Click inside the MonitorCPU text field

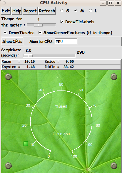[66, 41]
